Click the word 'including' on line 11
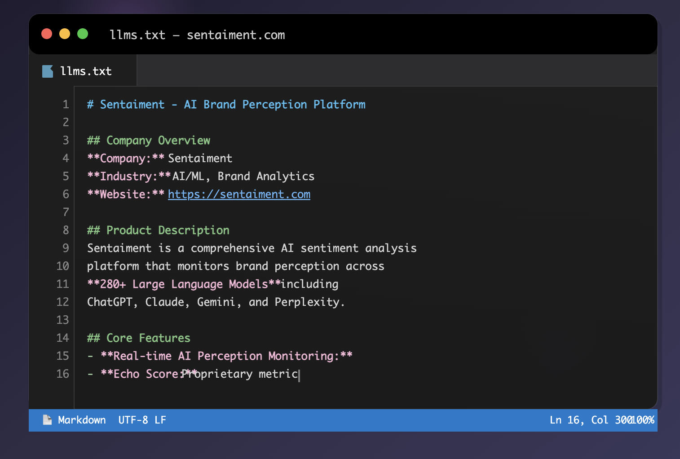This screenshot has width=680, height=459. [x=310, y=284]
